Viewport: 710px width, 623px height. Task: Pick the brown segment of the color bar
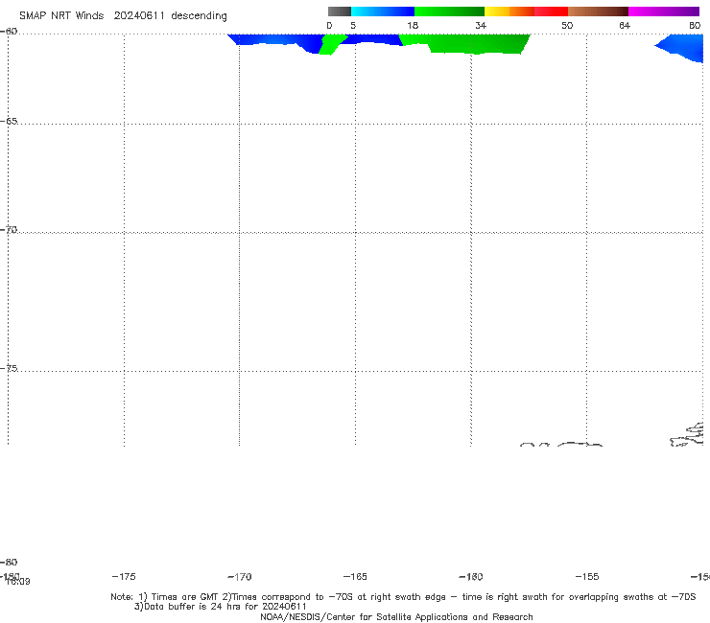pyautogui.click(x=598, y=12)
